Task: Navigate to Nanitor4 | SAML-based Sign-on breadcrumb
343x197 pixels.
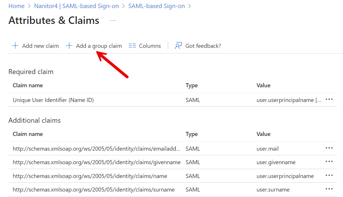Action: (76, 6)
